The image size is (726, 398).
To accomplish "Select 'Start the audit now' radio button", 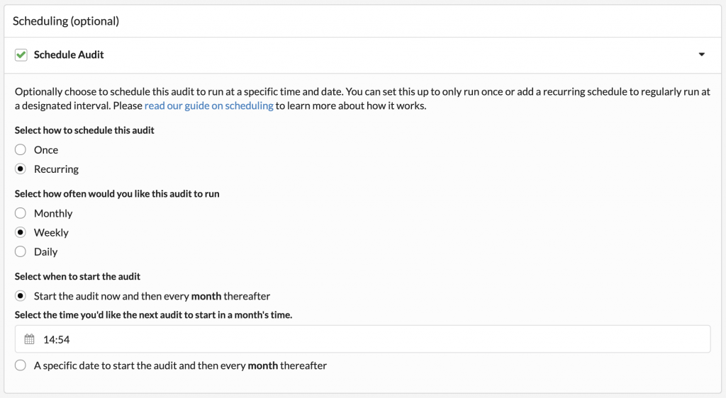I will click(x=21, y=296).
